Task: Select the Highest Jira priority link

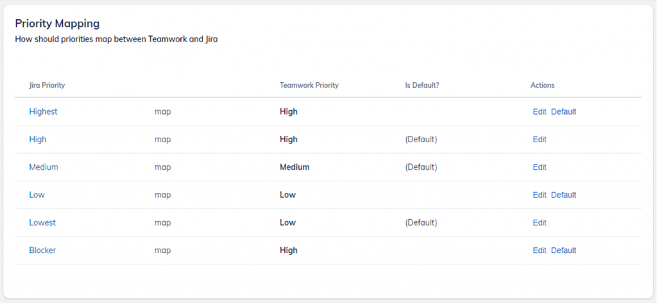Action: coord(43,111)
